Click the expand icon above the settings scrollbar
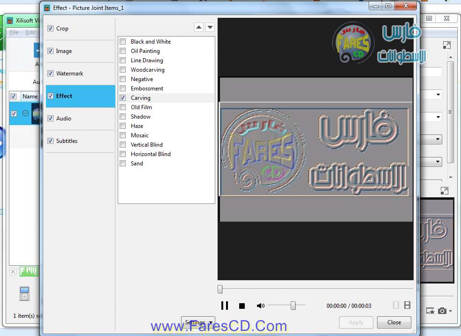The height and width of the screenshot is (336, 461). tap(446, 45)
